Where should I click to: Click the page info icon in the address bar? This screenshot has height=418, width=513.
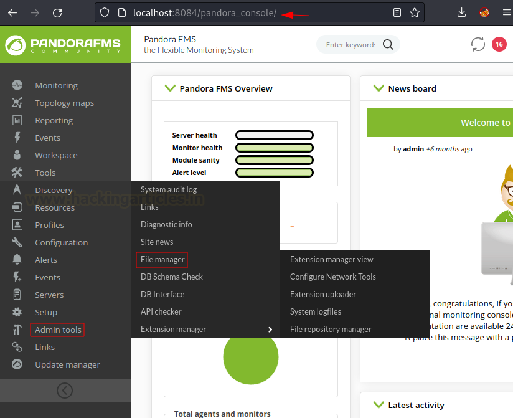tap(122, 12)
